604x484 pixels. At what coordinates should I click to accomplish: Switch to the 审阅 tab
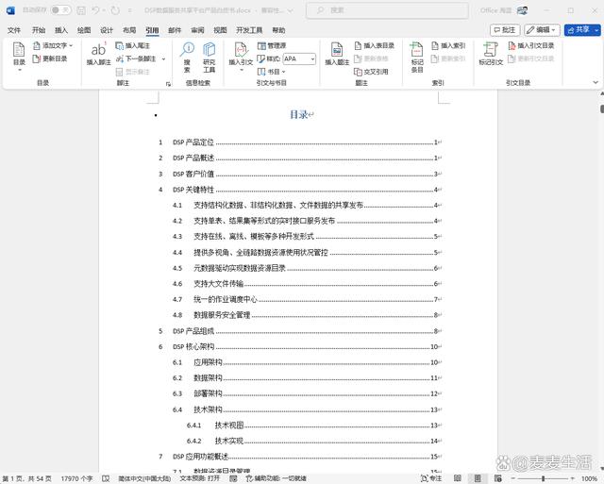click(197, 30)
